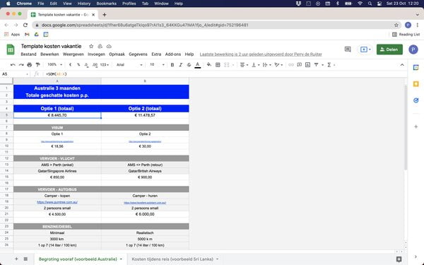
Task: Insert a link via toolbar icon
Action: [291, 65]
